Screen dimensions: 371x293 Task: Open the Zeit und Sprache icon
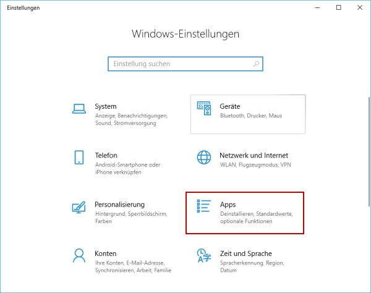click(203, 255)
